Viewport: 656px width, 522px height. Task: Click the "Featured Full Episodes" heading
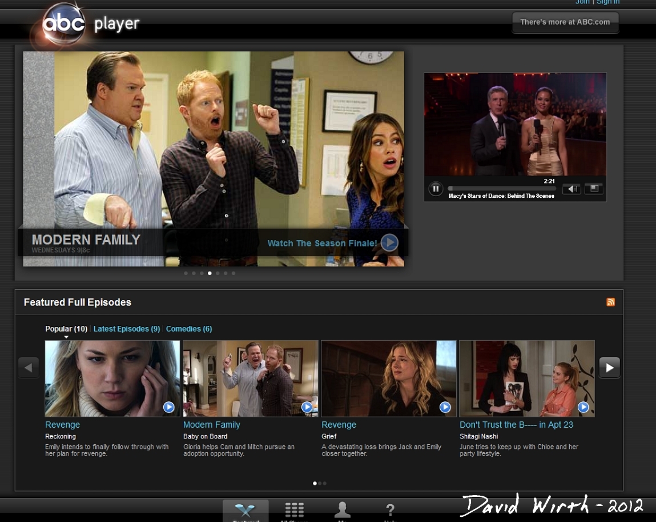tap(78, 302)
